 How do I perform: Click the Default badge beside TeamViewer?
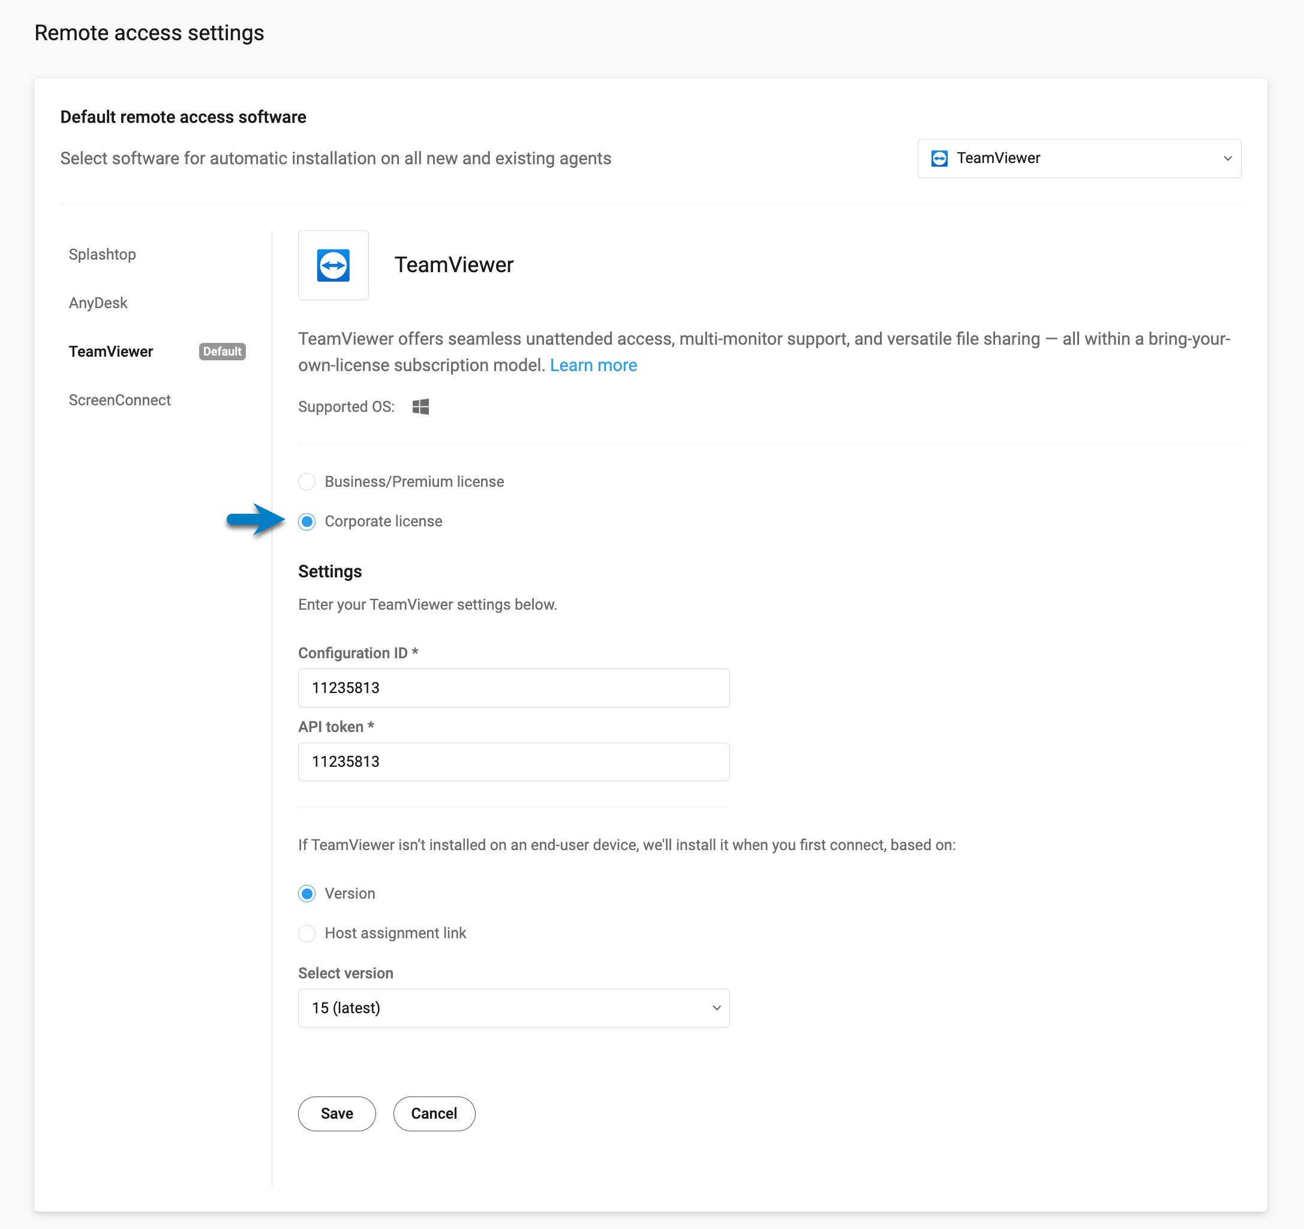(223, 351)
